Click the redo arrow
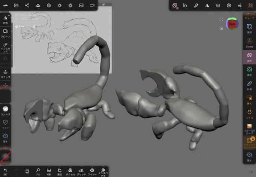Viewport: 256px width, 177px height. (16, 172)
